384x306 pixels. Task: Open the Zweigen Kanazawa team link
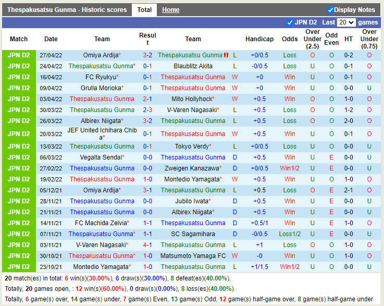pos(191,168)
